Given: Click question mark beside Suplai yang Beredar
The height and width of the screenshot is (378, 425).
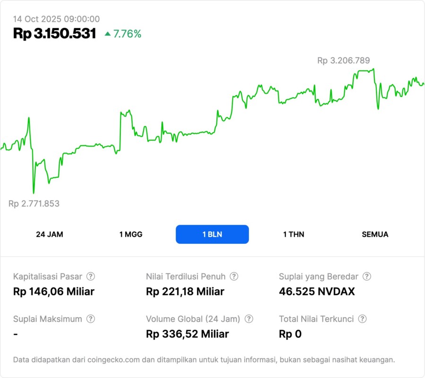Looking at the screenshot, I should click(x=366, y=276).
